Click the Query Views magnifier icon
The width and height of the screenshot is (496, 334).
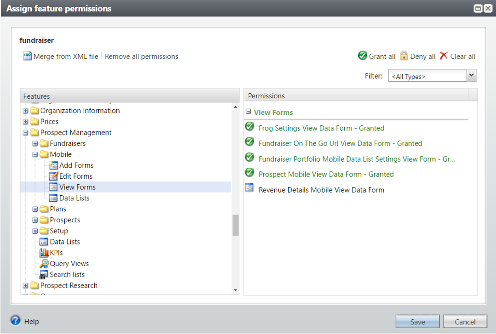click(x=44, y=263)
